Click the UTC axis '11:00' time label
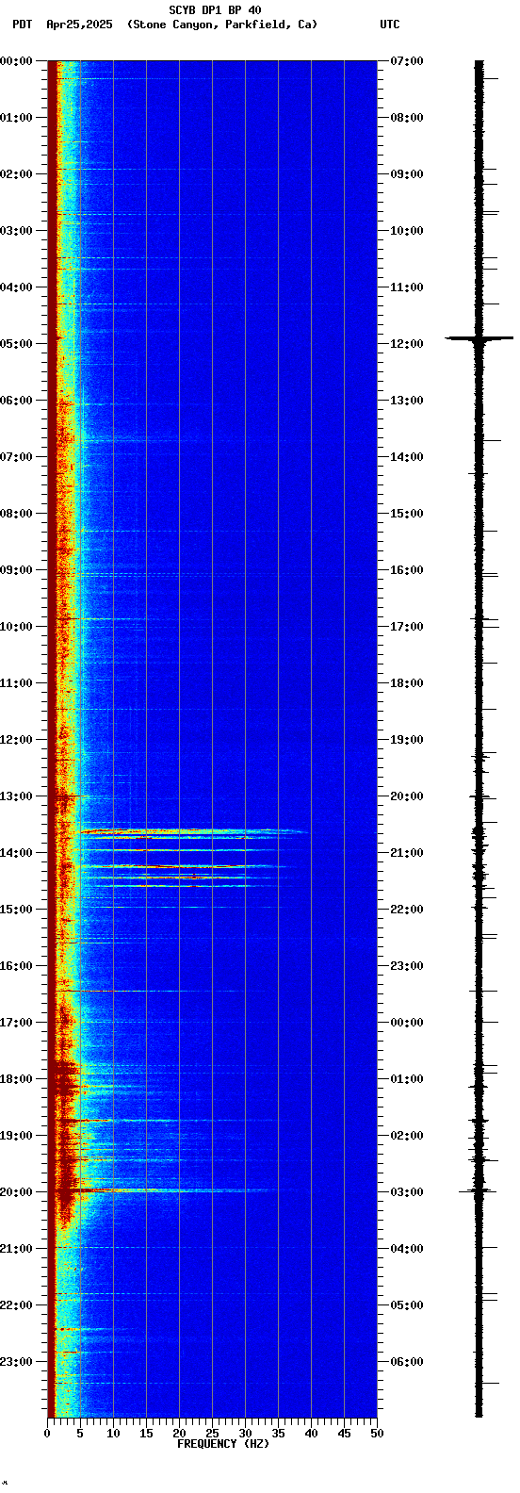This screenshot has width=520, height=1493. 407,287
